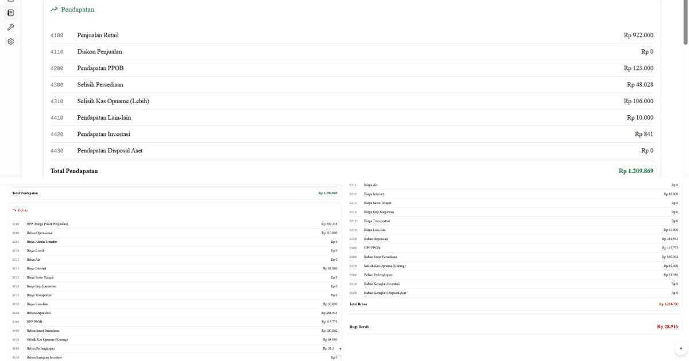Click the amount Rp 38.350
The image size is (689, 361).
671,275
